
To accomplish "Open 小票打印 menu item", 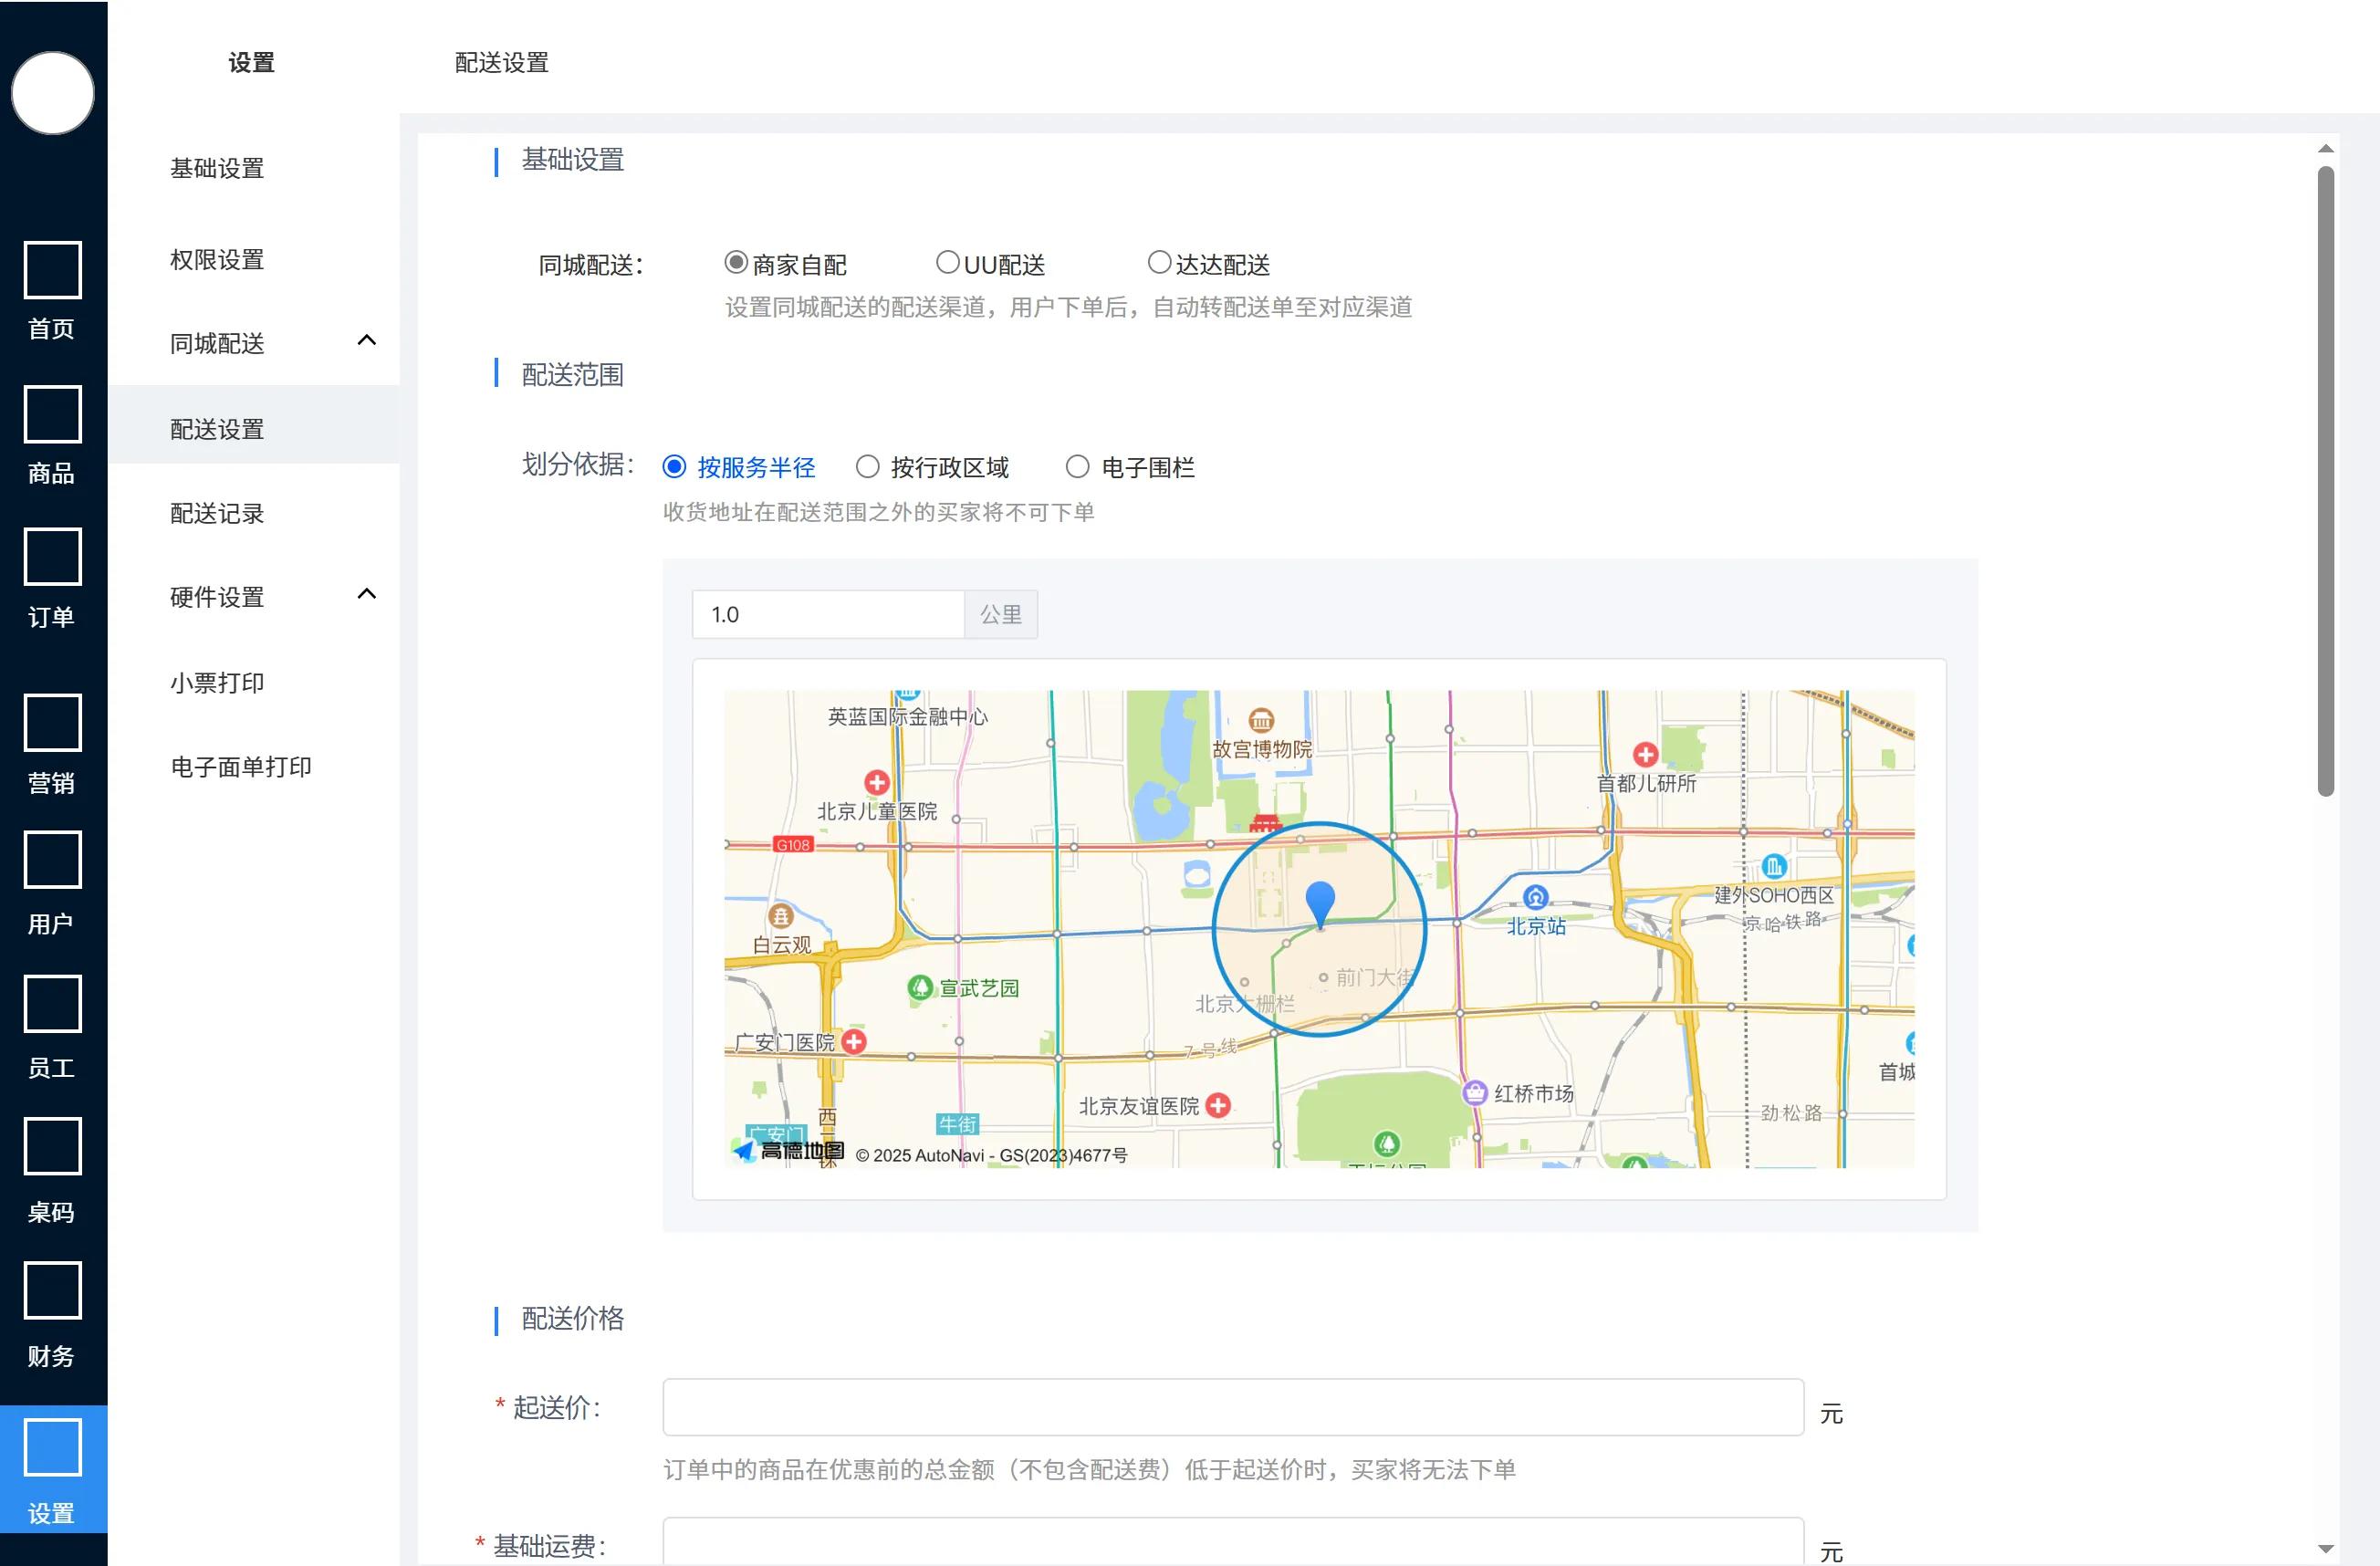I will point(217,683).
